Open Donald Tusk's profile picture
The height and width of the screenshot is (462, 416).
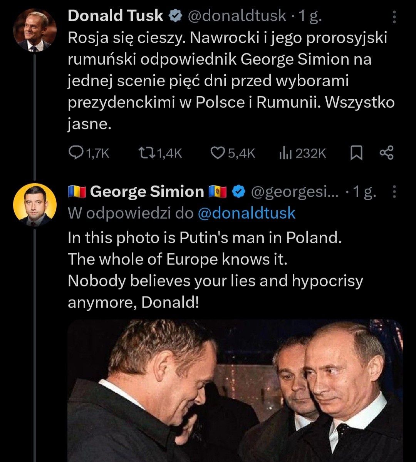pos(35,30)
